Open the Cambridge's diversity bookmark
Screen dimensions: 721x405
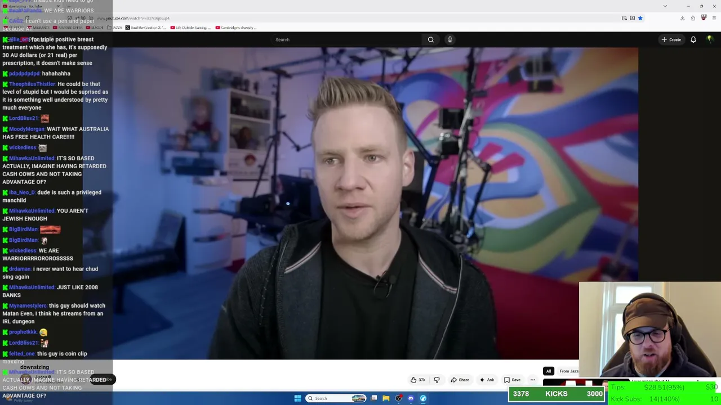(235, 28)
